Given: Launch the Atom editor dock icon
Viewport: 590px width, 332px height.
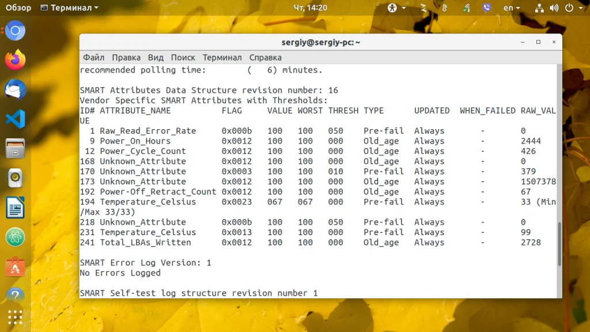Looking at the screenshot, I should [x=15, y=237].
